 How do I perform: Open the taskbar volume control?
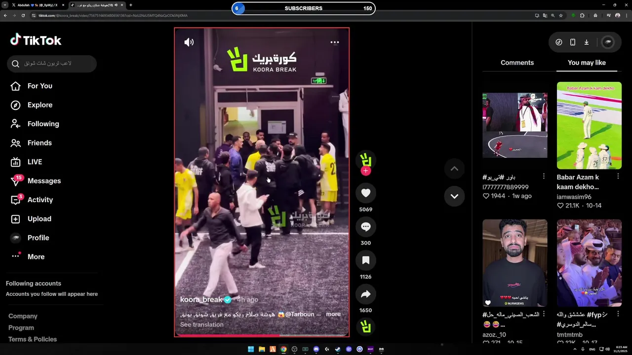click(607, 349)
